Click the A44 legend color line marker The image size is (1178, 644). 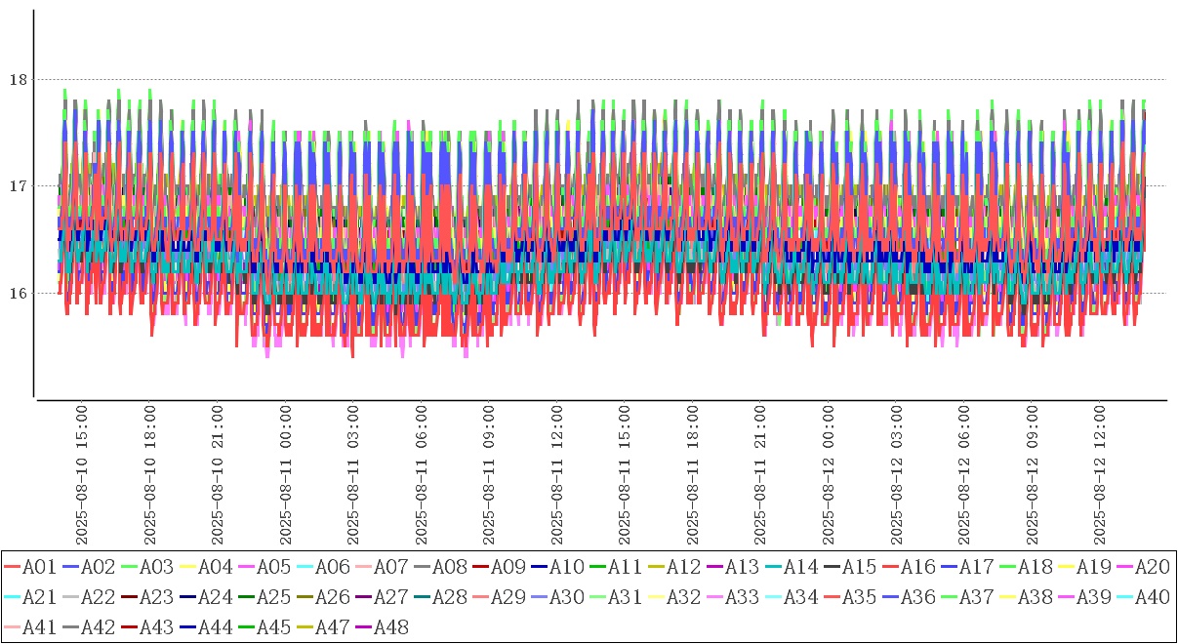187,627
